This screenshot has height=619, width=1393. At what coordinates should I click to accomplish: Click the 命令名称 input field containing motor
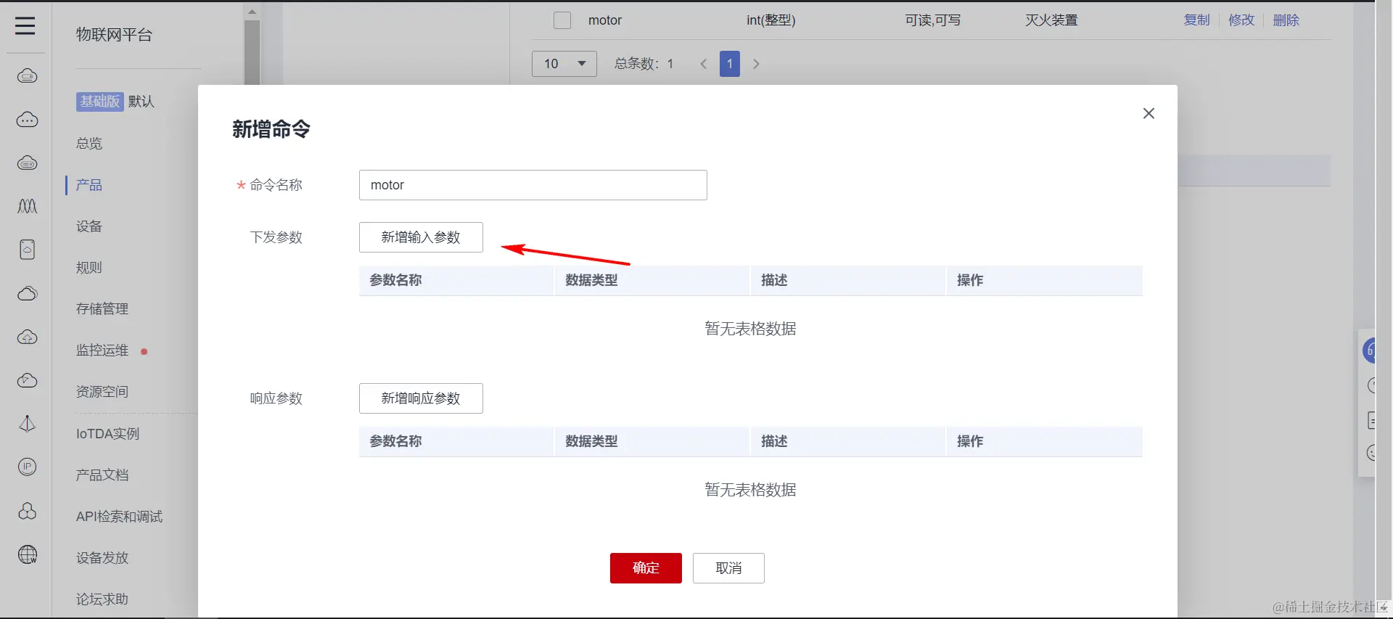point(533,185)
